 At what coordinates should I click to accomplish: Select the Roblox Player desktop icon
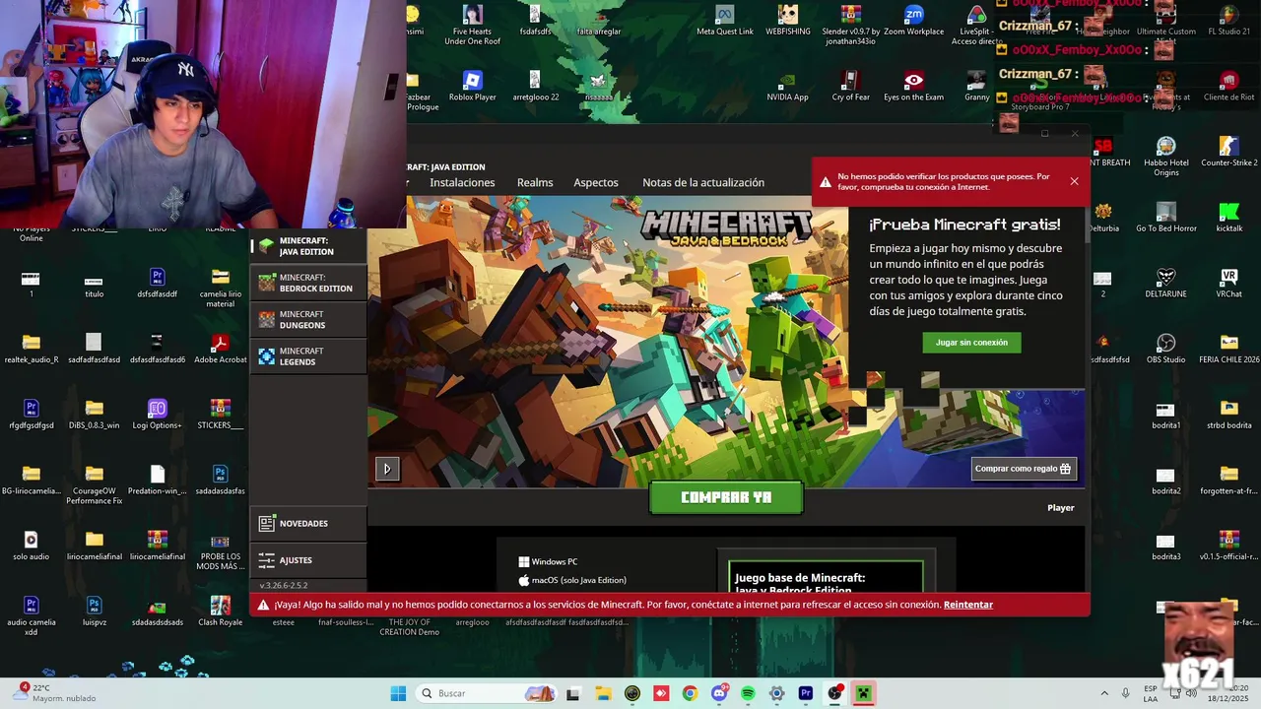coord(472,87)
